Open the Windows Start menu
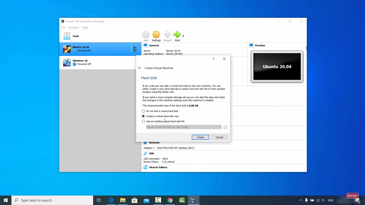365x205 pixels. point(6,200)
